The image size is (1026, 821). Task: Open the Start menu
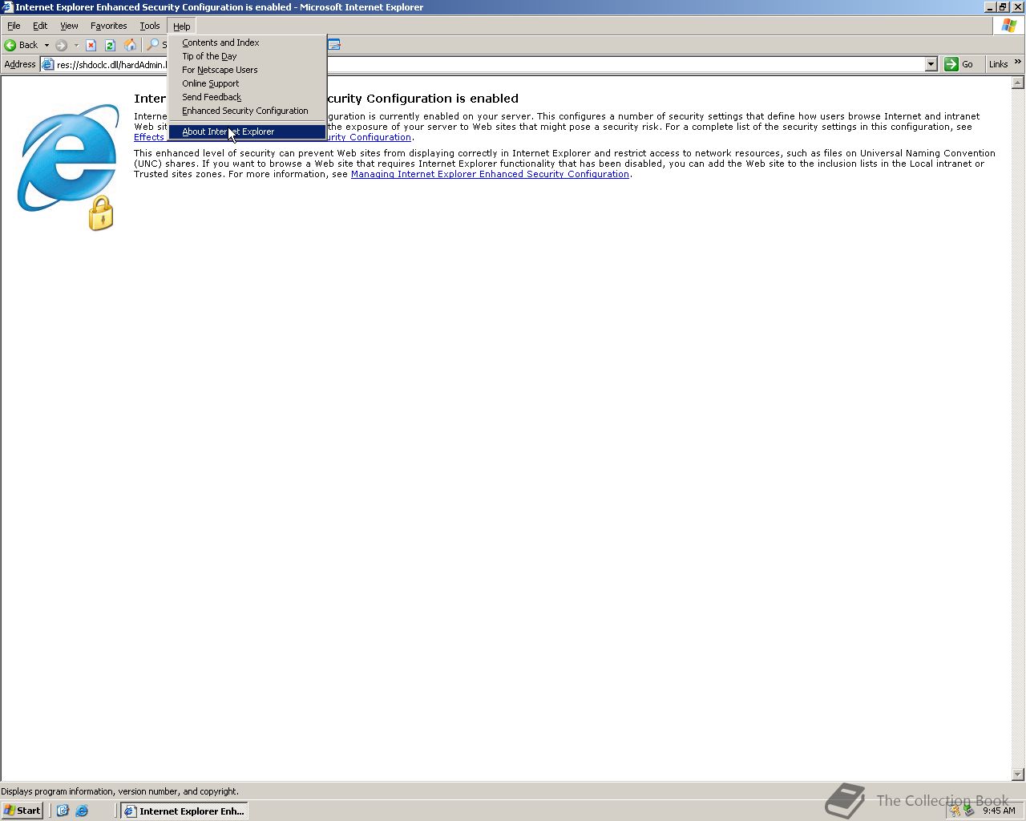coord(22,811)
